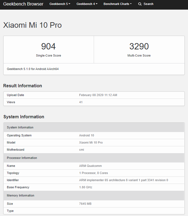Select the 3290 multi-core score
This screenshot has width=188, height=216.
(139, 46)
